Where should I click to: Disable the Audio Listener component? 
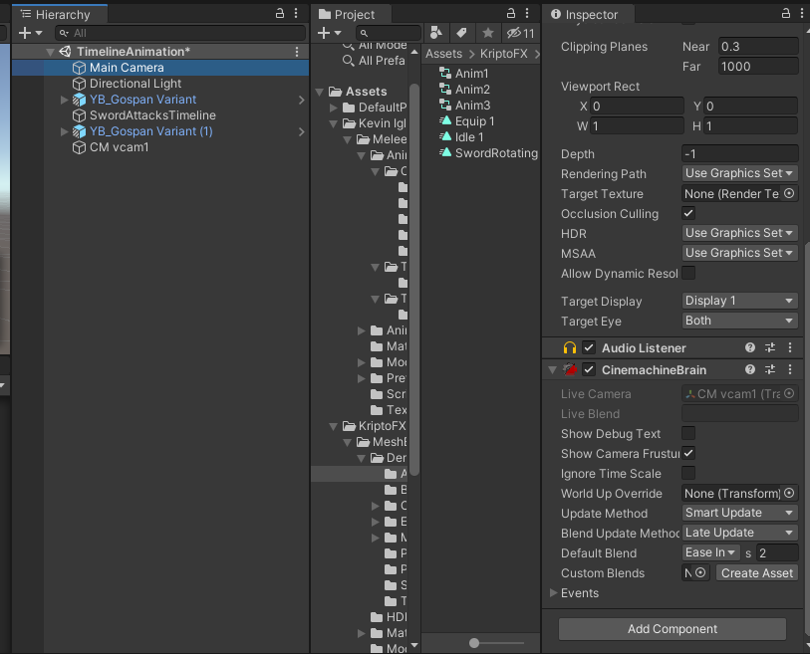pos(589,348)
